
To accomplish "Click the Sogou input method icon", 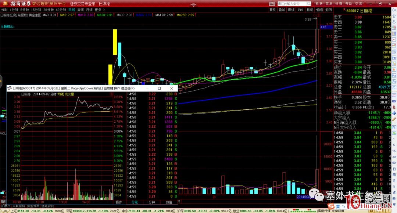I will 331,206.
